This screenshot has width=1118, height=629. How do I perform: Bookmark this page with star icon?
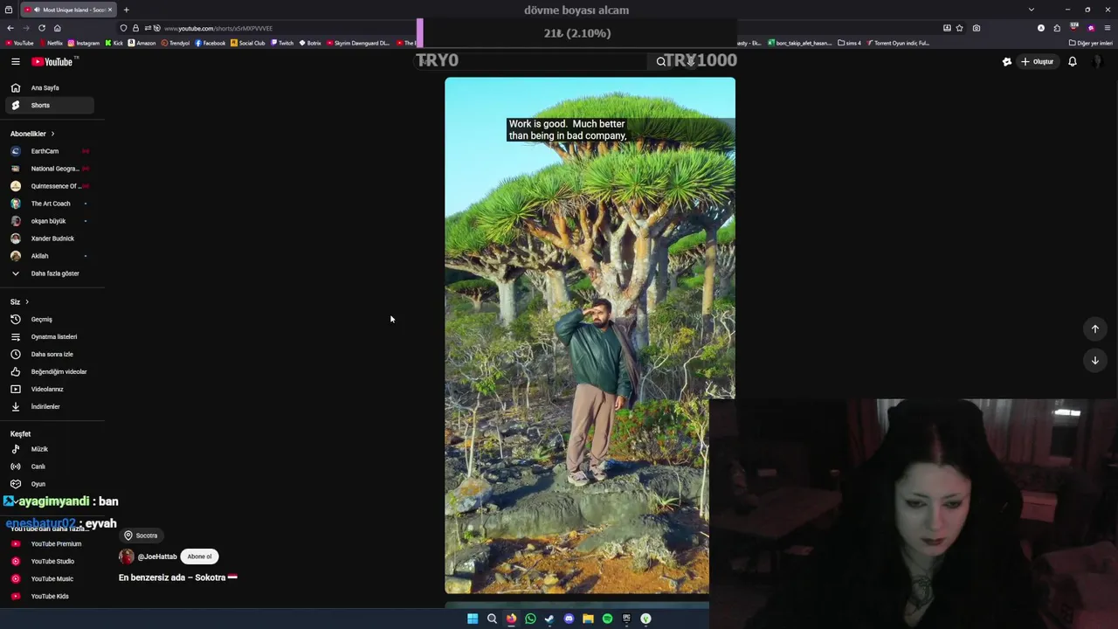(x=959, y=28)
